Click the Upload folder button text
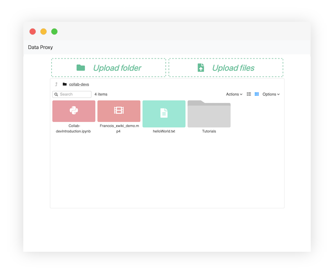Viewport: 334px width, 275px height. 117,68
